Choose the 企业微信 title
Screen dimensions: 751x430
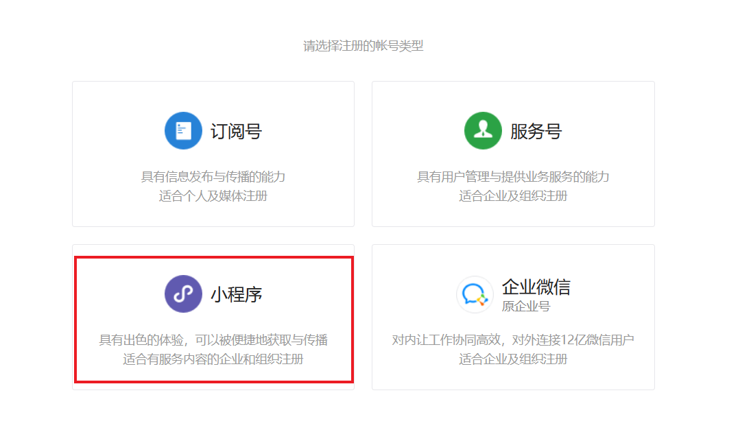coord(536,287)
